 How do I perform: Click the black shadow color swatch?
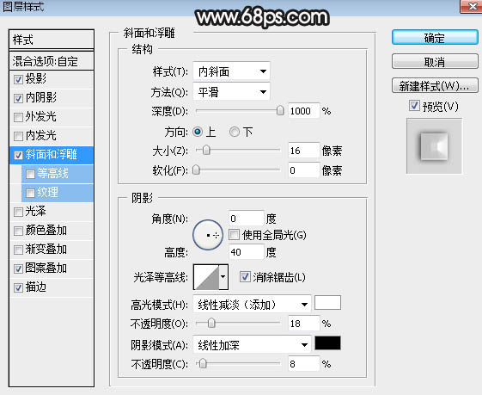(x=327, y=343)
